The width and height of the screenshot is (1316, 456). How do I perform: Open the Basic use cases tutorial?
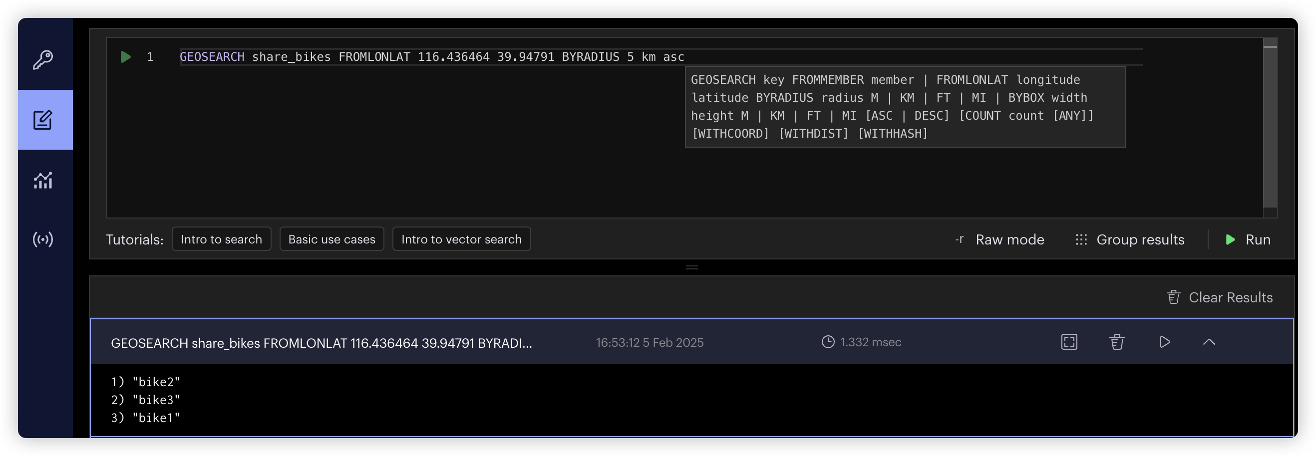(x=331, y=239)
